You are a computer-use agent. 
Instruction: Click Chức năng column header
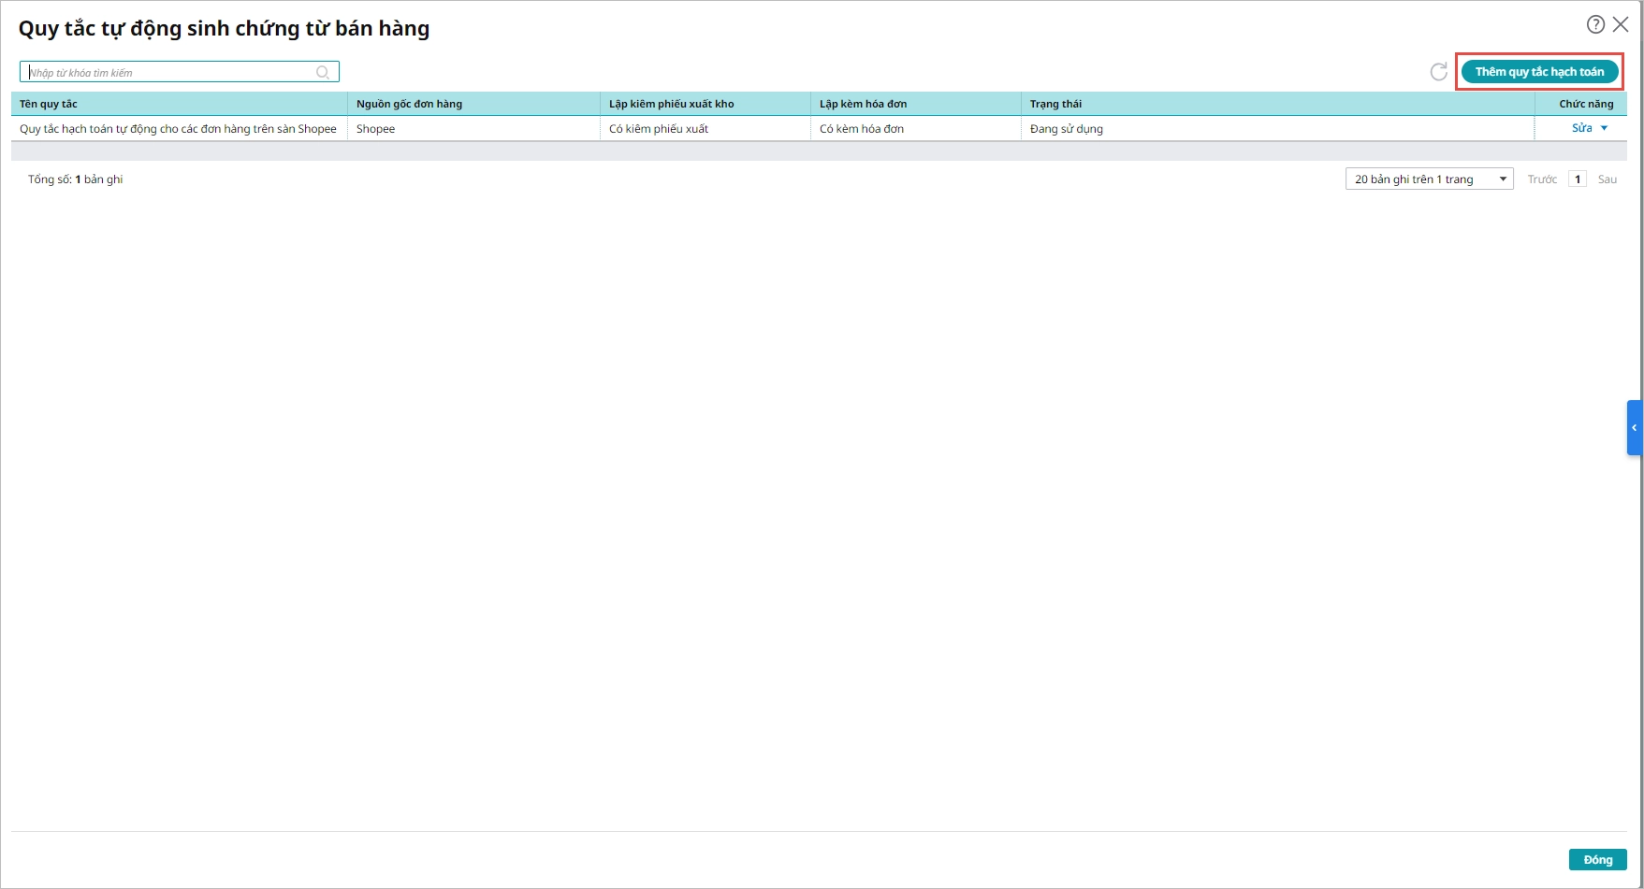pos(1581,104)
